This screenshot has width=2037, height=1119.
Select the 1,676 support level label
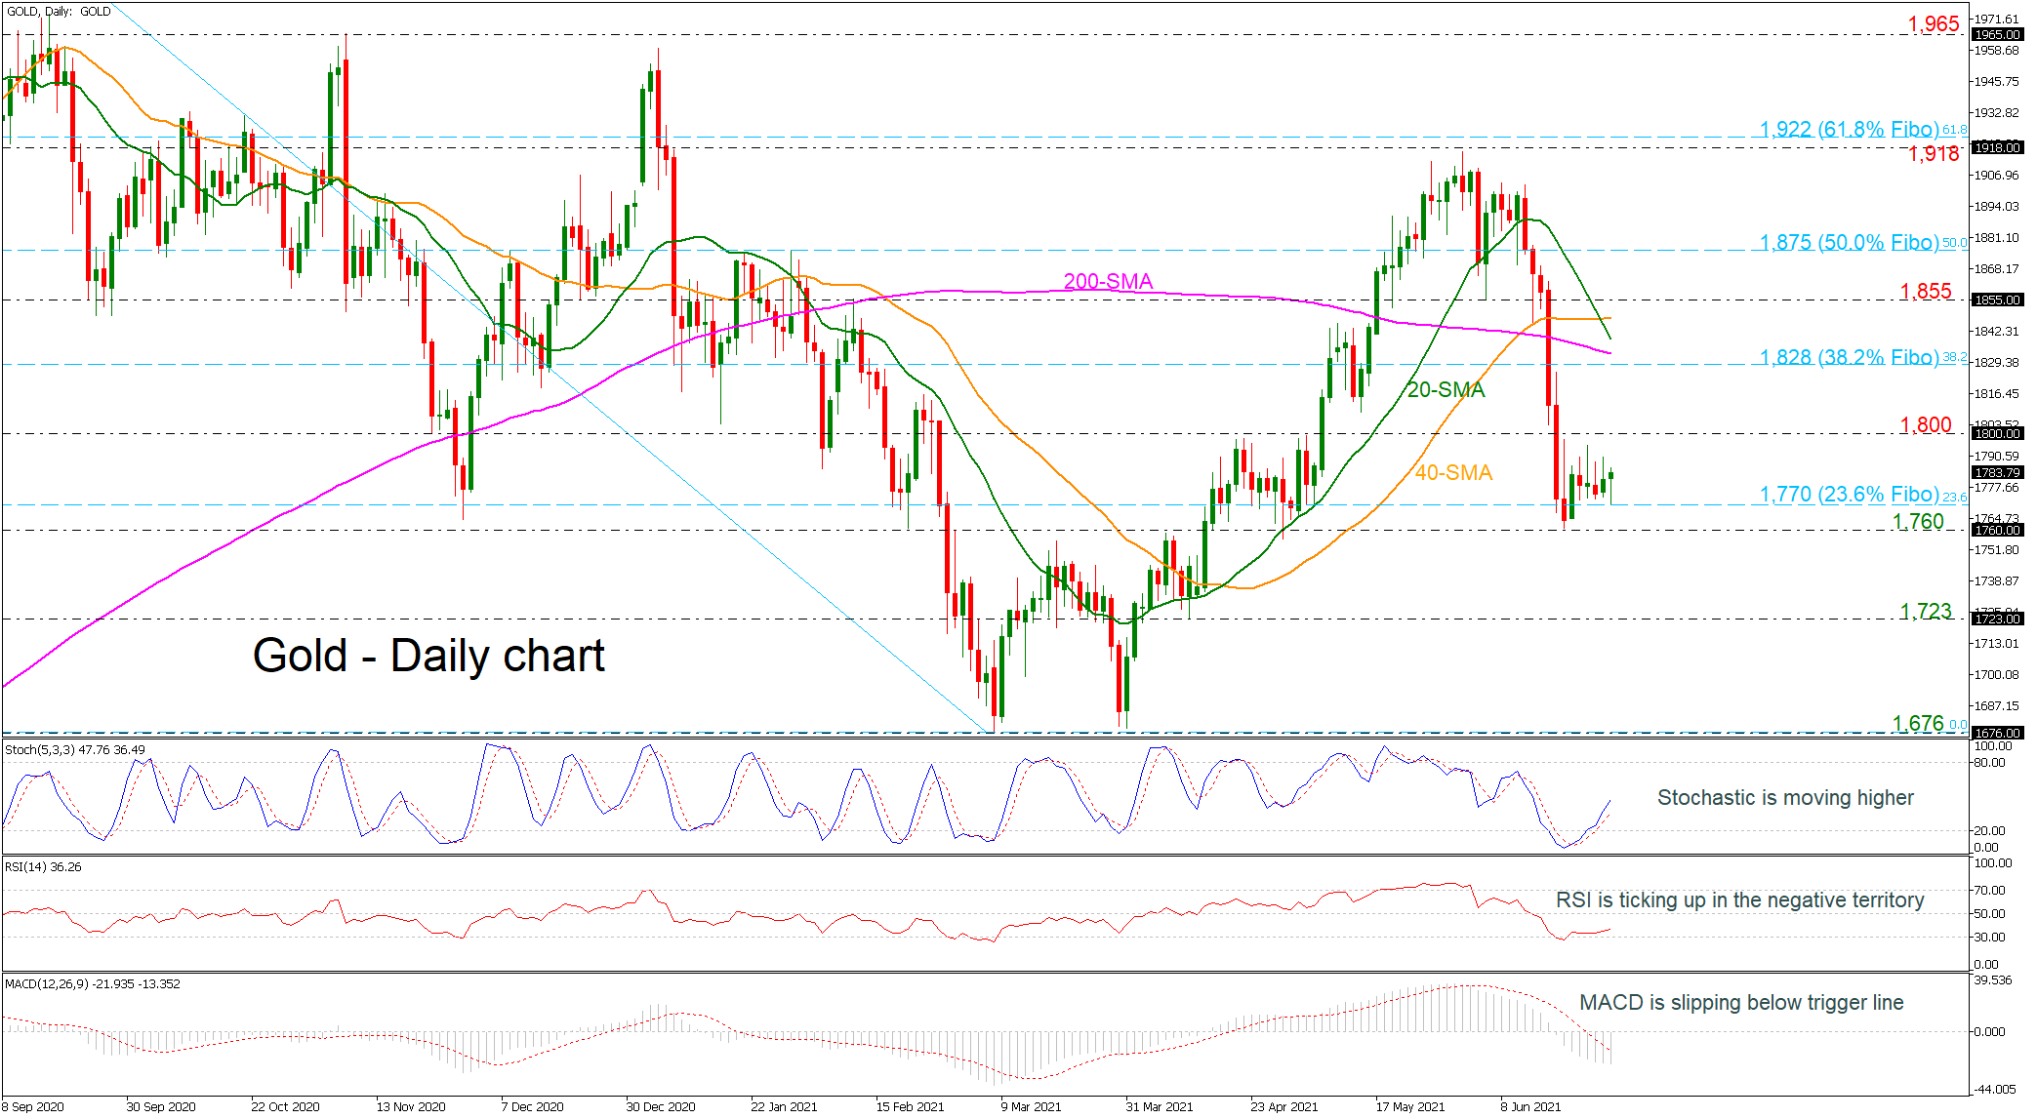click(x=1918, y=723)
